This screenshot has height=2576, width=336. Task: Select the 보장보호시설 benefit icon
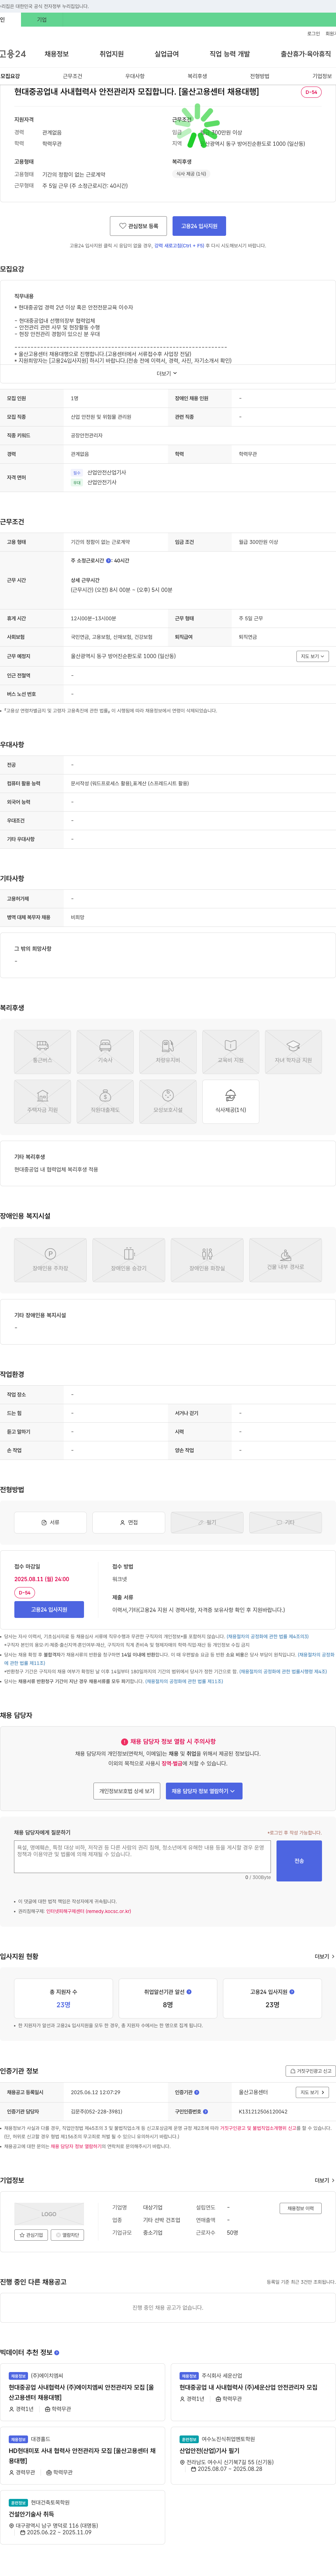168,1101
